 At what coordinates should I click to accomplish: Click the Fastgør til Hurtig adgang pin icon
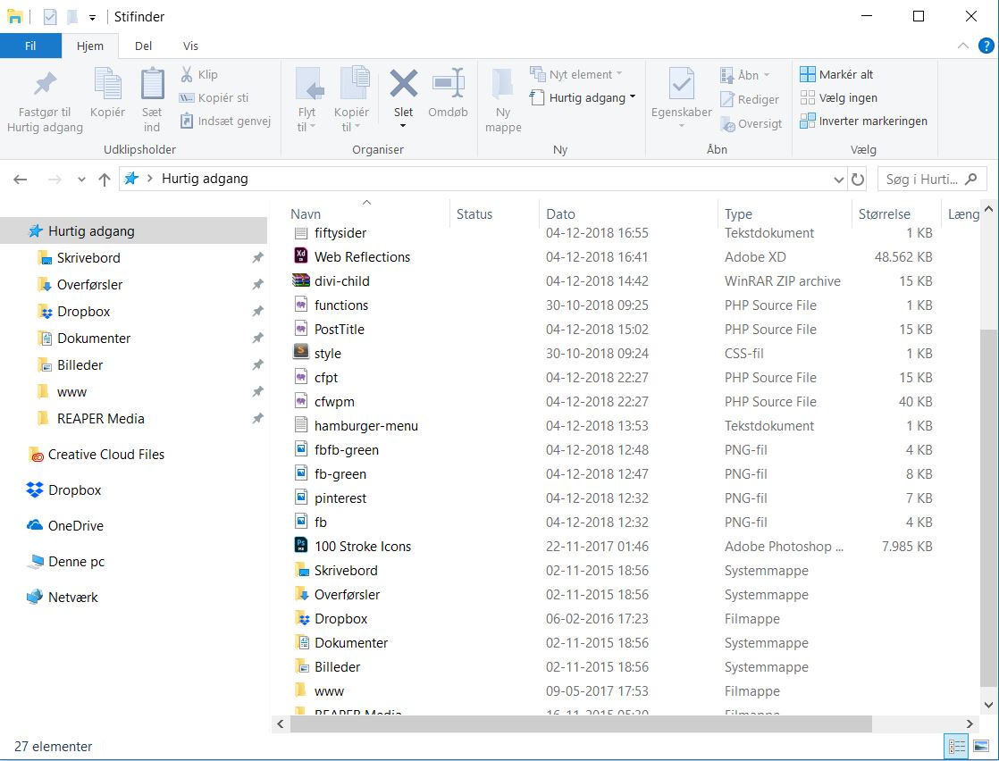(x=45, y=83)
